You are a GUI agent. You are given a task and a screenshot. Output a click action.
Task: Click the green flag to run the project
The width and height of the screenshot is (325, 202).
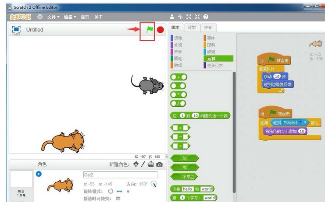(150, 29)
